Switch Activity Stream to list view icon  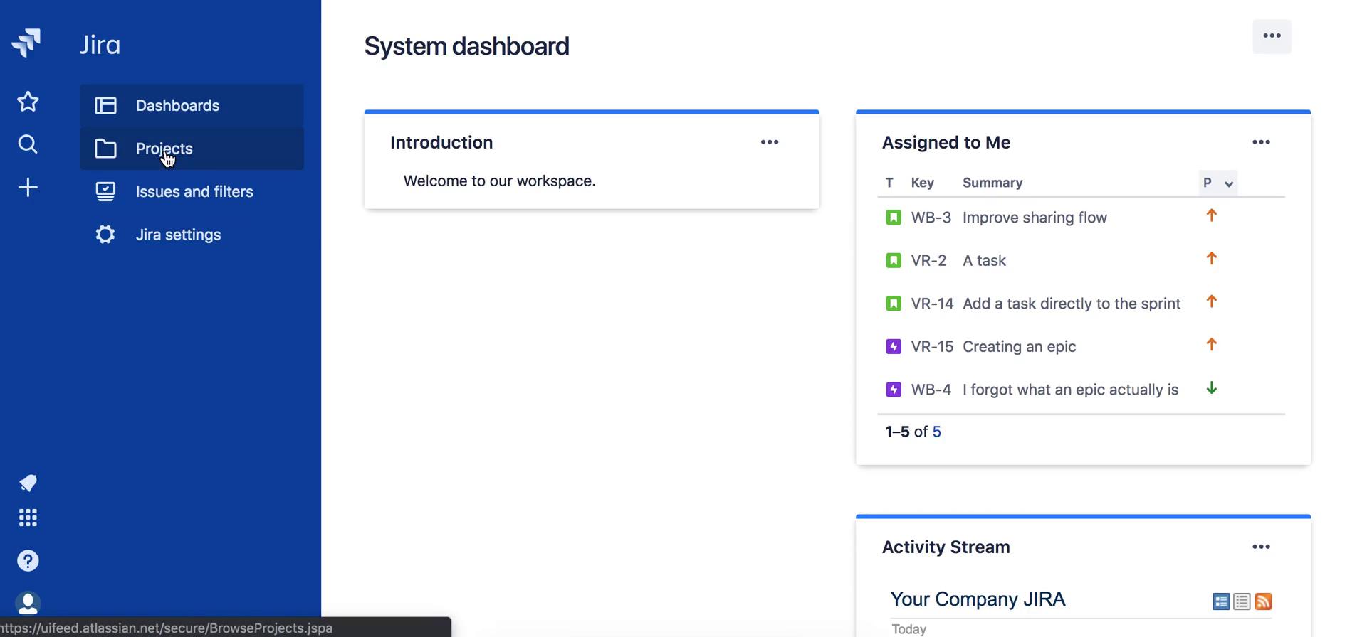pyautogui.click(x=1242, y=601)
